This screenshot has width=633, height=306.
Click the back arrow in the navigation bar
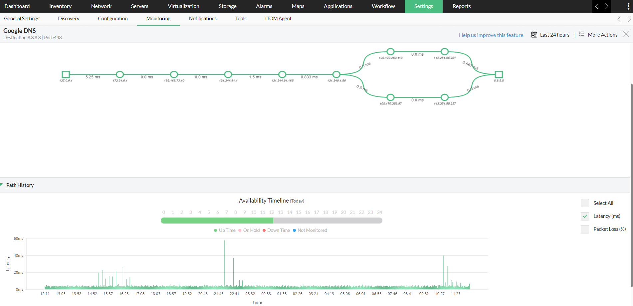(x=597, y=6)
